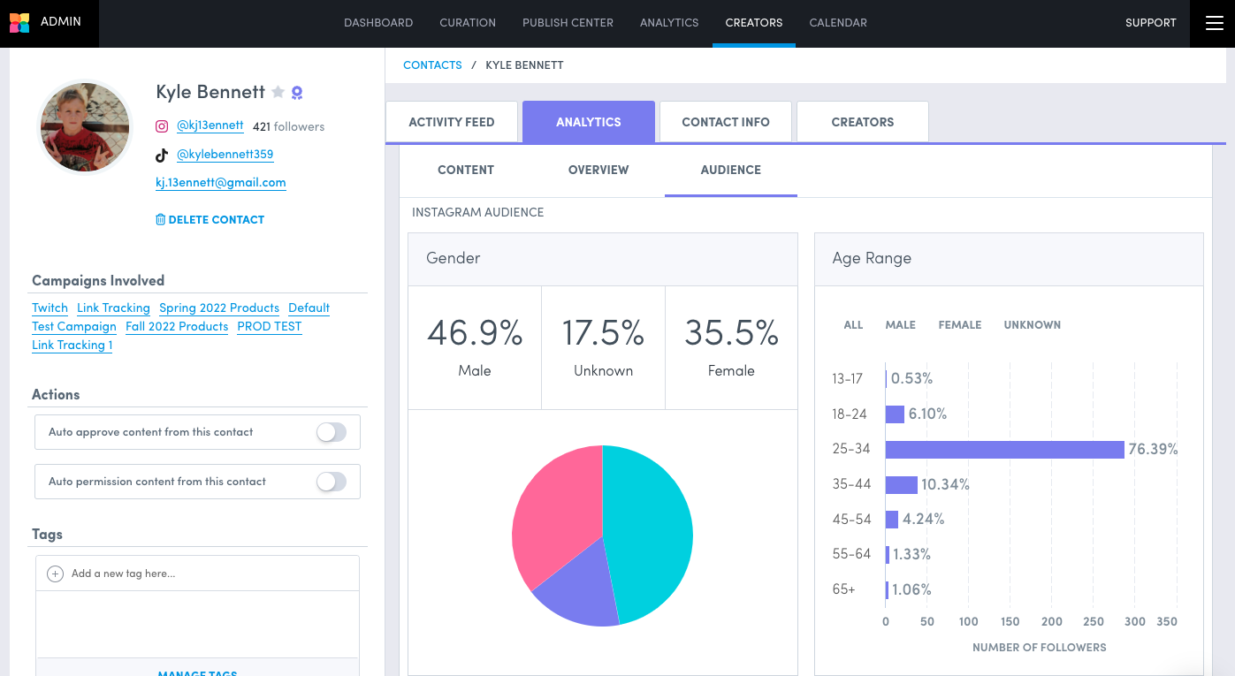Go back to Contacts via breadcrumb
This screenshot has width=1235, height=676.
(432, 65)
